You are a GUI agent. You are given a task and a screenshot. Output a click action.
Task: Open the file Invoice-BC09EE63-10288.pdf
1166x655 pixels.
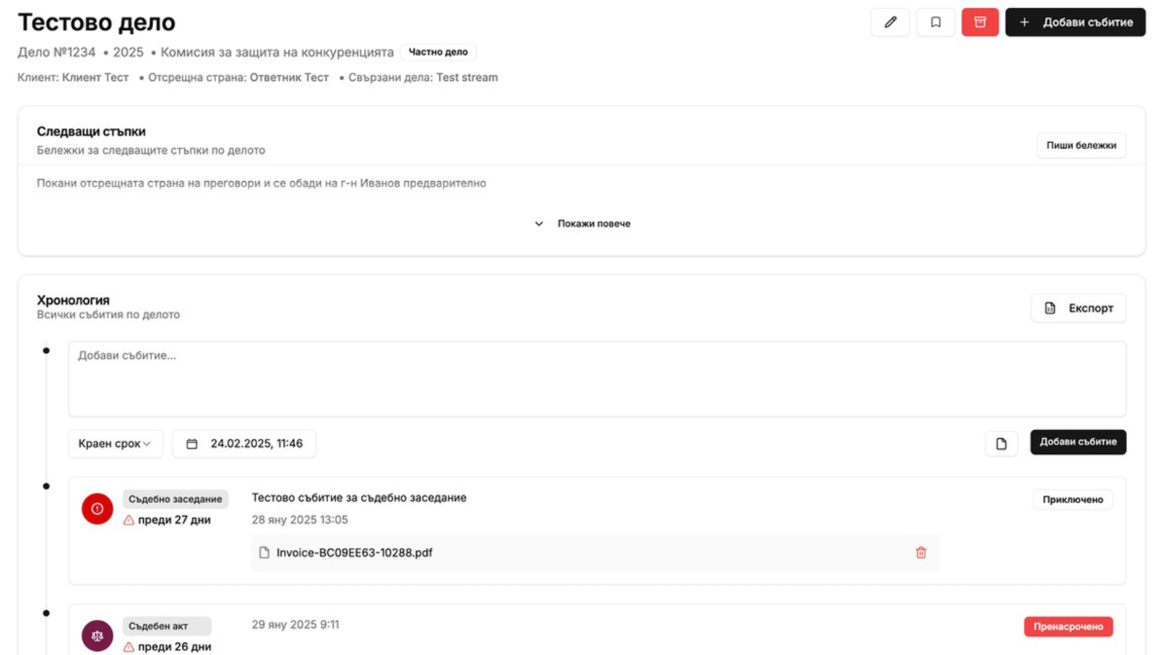coord(354,553)
